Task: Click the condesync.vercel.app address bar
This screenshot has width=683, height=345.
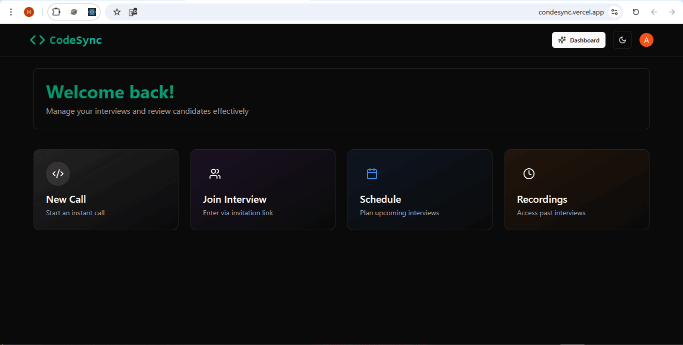Action: pyautogui.click(x=570, y=12)
